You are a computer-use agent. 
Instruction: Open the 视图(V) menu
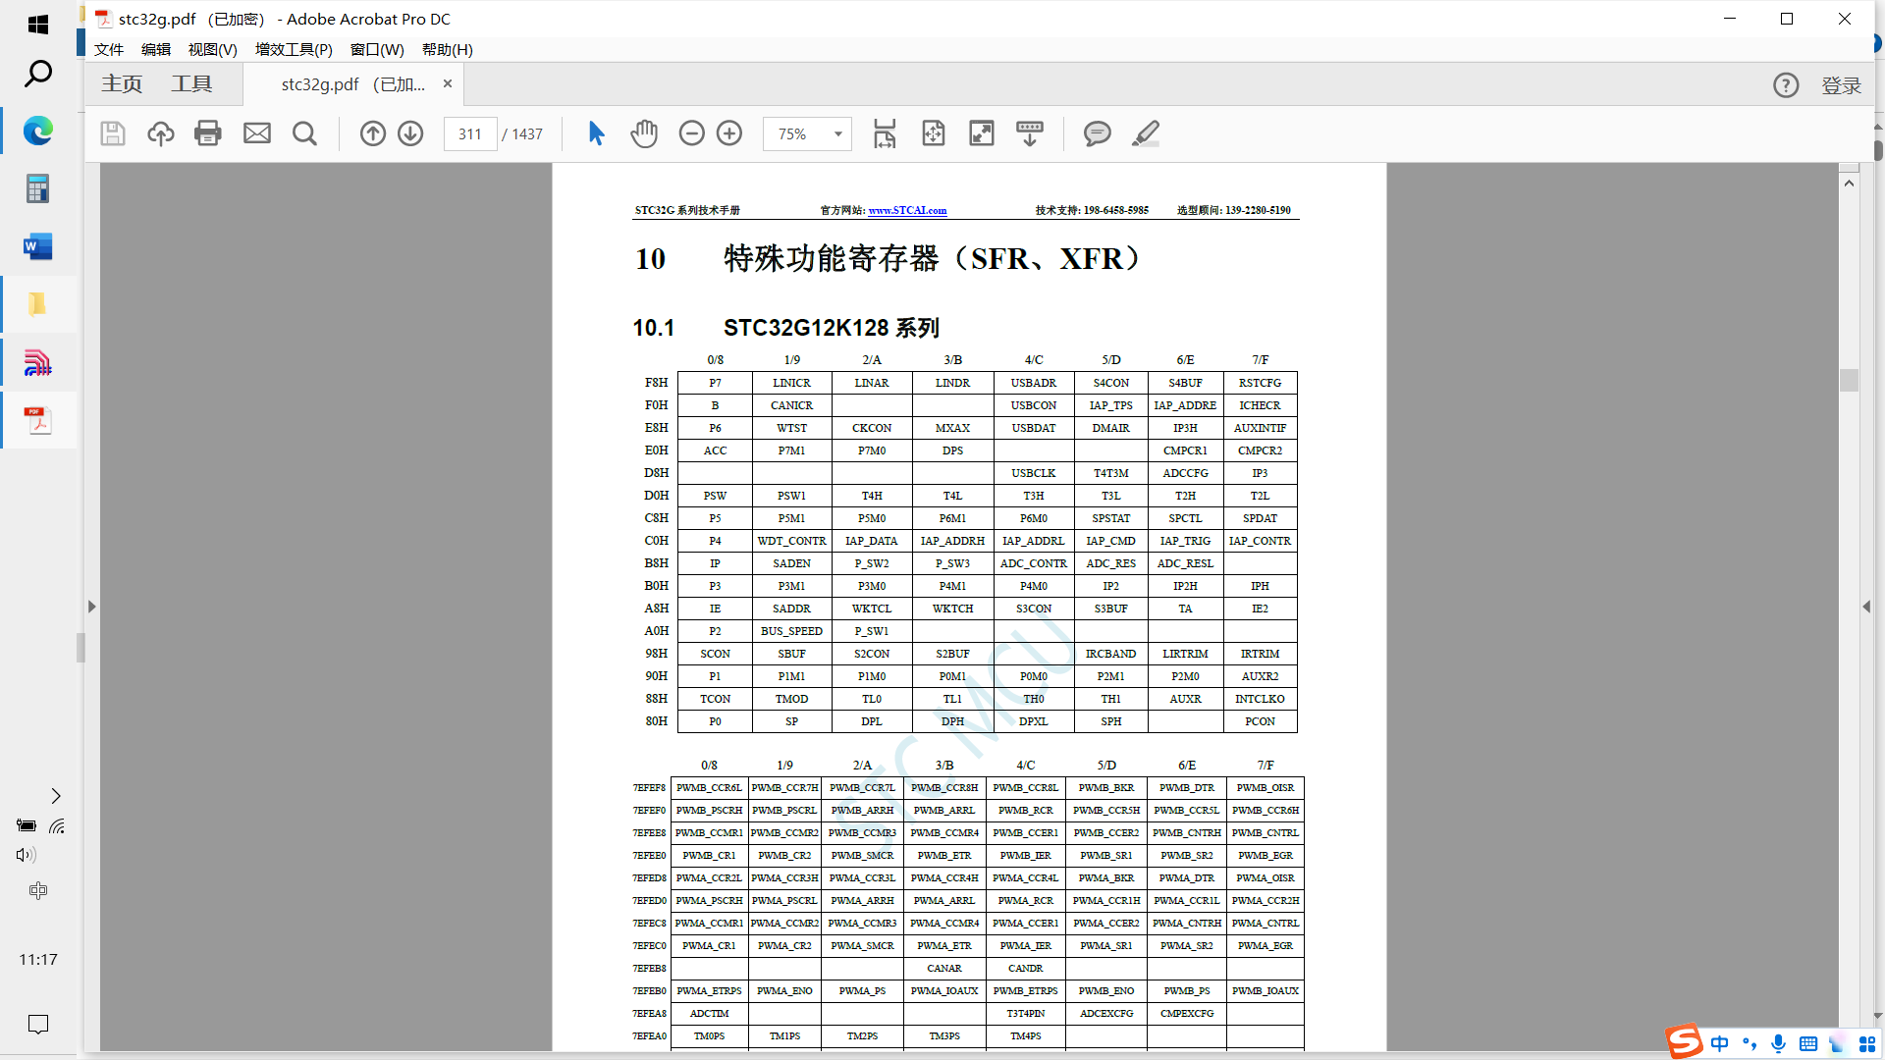(x=213, y=49)
